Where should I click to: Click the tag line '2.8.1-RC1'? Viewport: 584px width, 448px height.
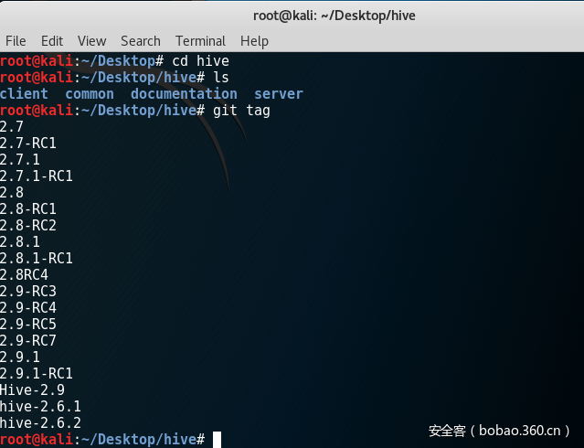pyautogui.click(x=37, y=259)
